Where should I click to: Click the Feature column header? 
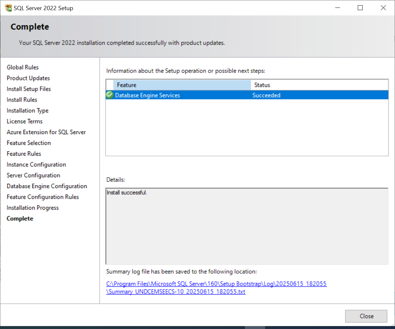point(182,85)
